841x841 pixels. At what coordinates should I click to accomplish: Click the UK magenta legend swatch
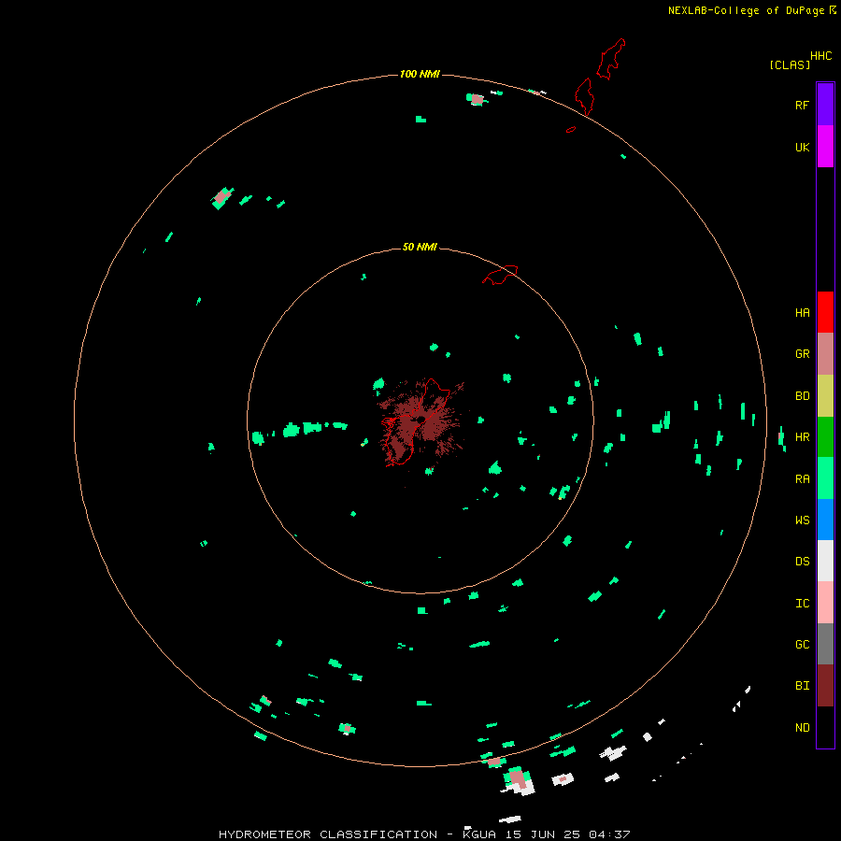click(825, 147)
